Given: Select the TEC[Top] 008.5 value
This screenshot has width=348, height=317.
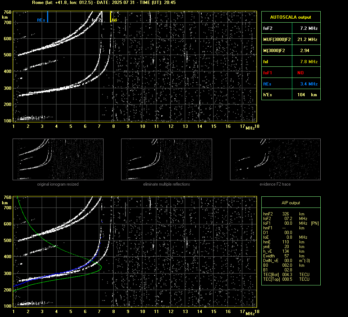Looking at the screenshot, I should 287,279.
